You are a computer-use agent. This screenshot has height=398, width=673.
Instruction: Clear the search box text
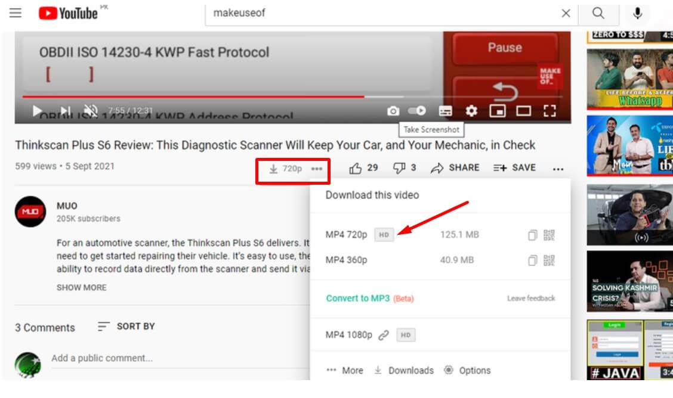566,13
